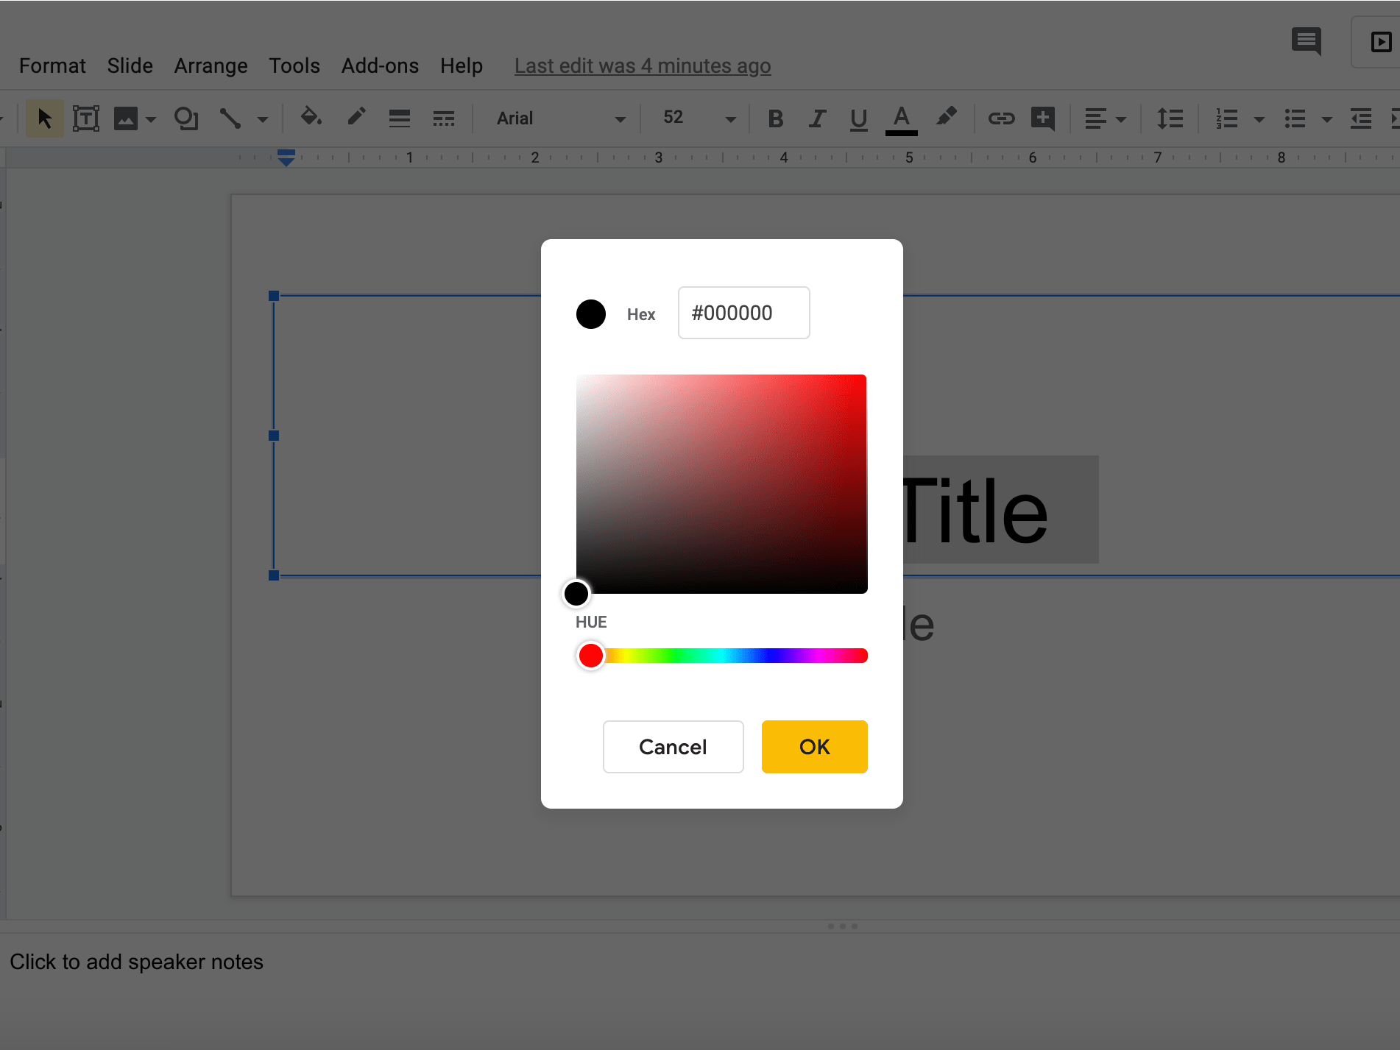
Task: Click the black color preview swatch
Action: 591,314
